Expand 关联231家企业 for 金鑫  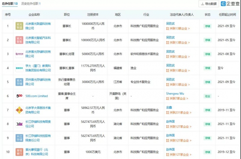(179, 113)
